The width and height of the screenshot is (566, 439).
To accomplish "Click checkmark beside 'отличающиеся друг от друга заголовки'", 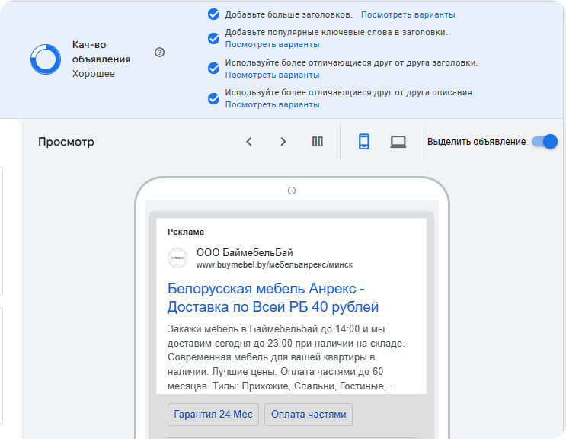I will pos(214,69).
